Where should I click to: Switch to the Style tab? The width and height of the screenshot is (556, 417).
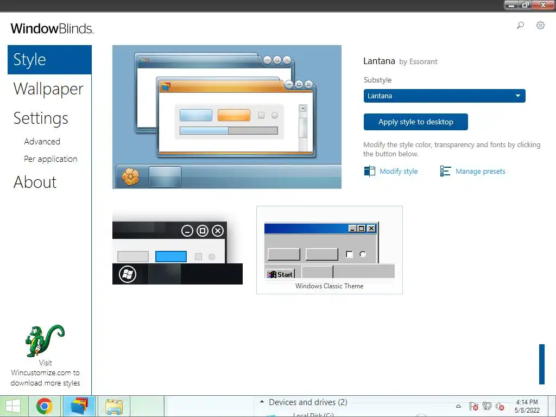tap(49, 60)
